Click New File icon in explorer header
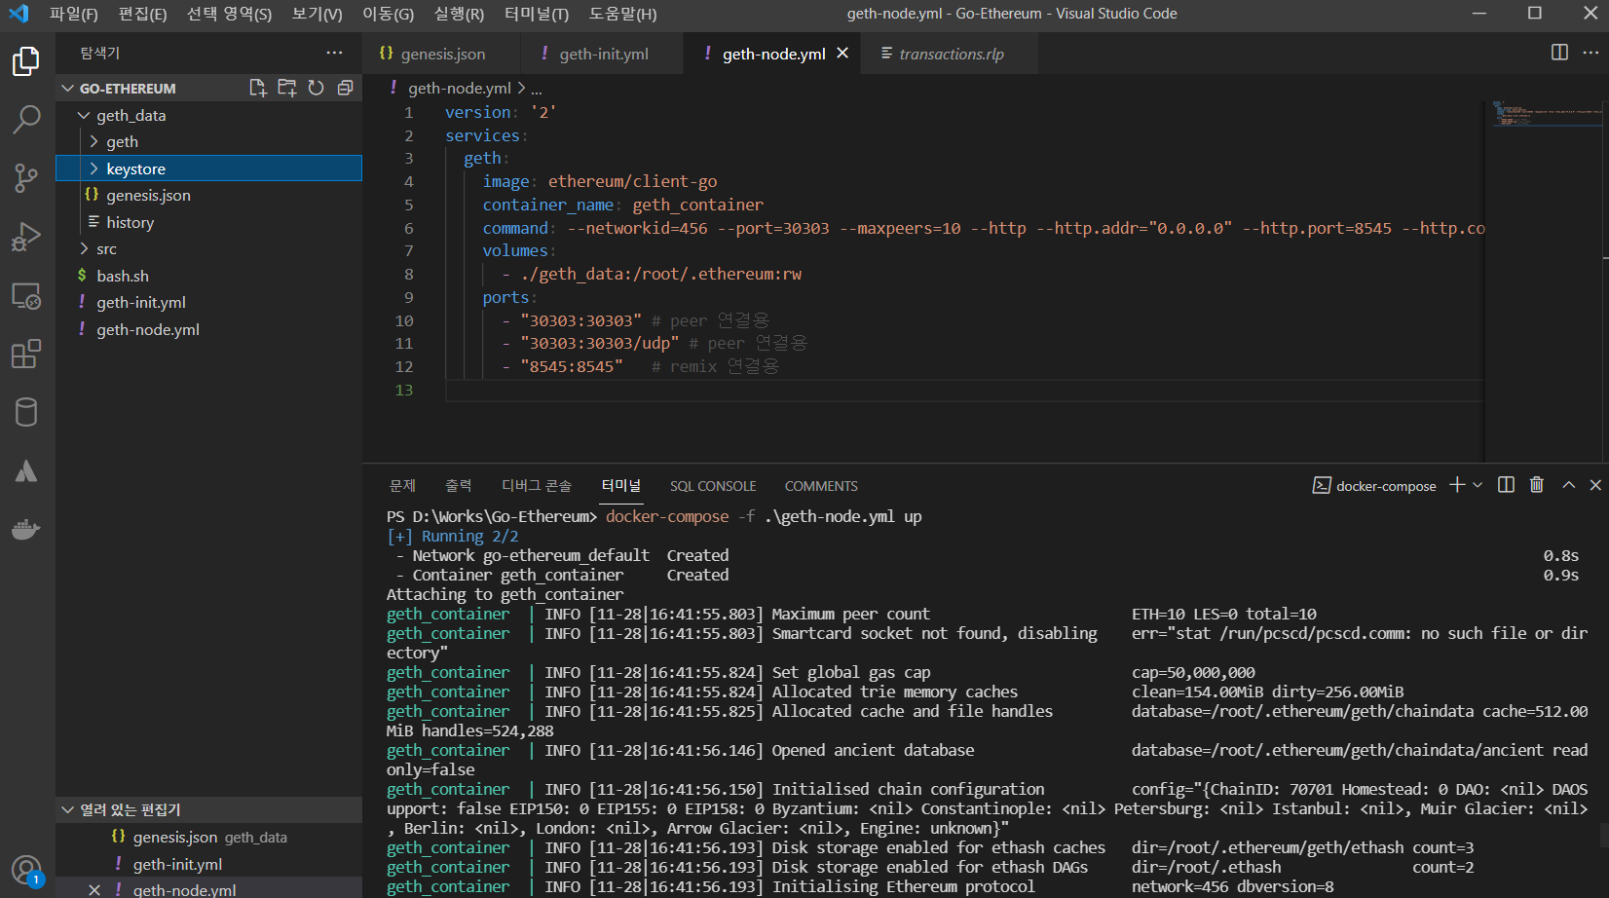 click(x=257, y=88)
